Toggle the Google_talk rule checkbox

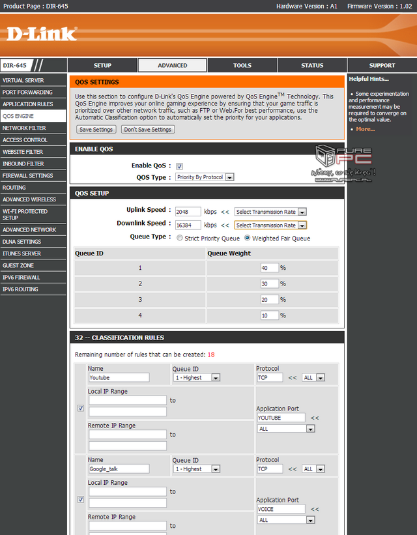[x=81, y=499]
